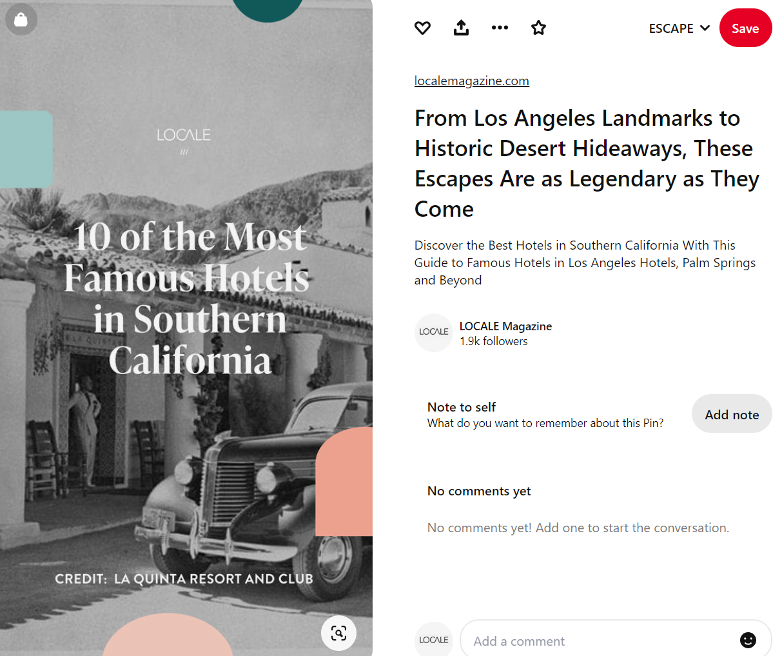Image resolution: width=782 pixels, height=656 pixels.
Task: Click the red Save button
Action: pos(745,28)
